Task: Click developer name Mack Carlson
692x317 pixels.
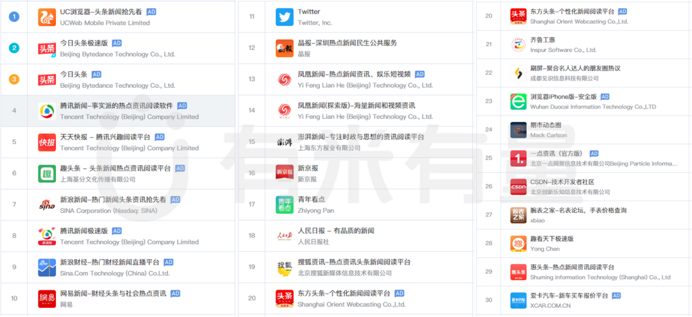Action: tap(548, 135)
